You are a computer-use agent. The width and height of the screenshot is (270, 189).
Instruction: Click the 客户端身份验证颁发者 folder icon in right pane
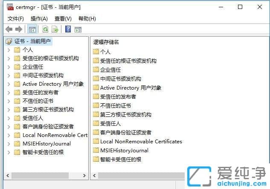(96, 132)
